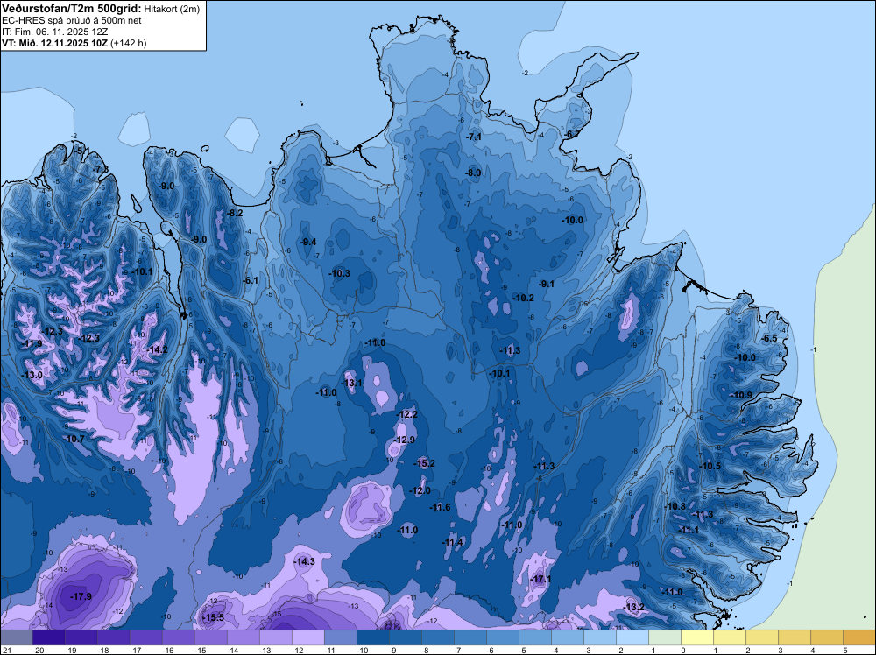Click the -12.0 temperature label

point(420,490)
